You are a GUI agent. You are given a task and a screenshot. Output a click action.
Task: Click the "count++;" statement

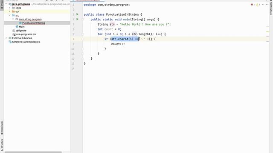[118, 44]
